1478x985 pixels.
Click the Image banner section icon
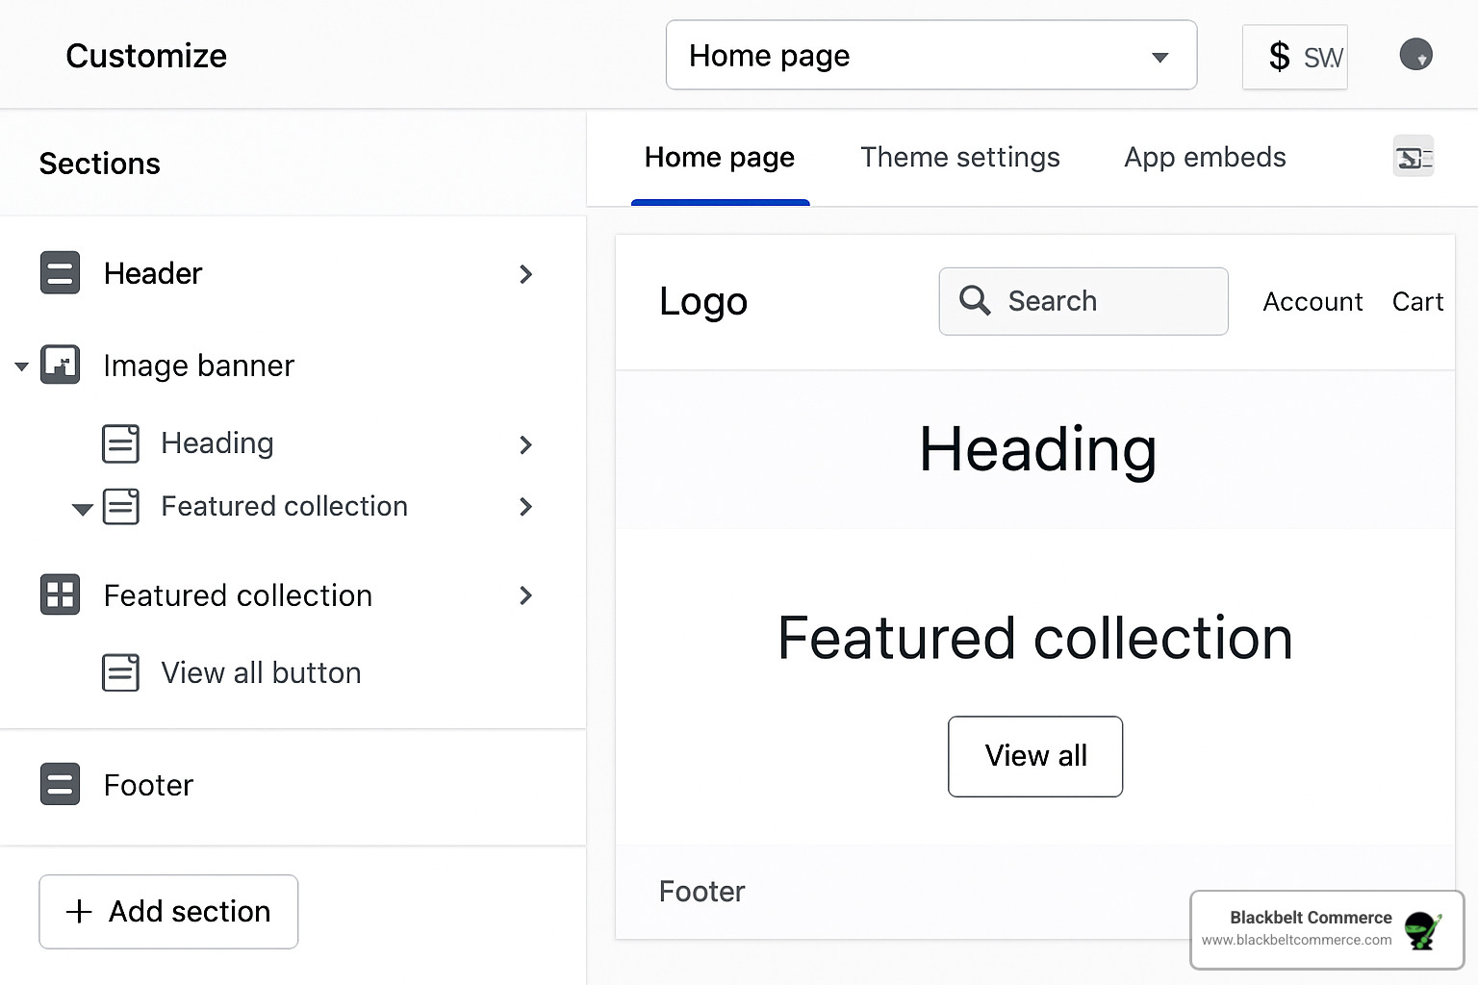60,366
